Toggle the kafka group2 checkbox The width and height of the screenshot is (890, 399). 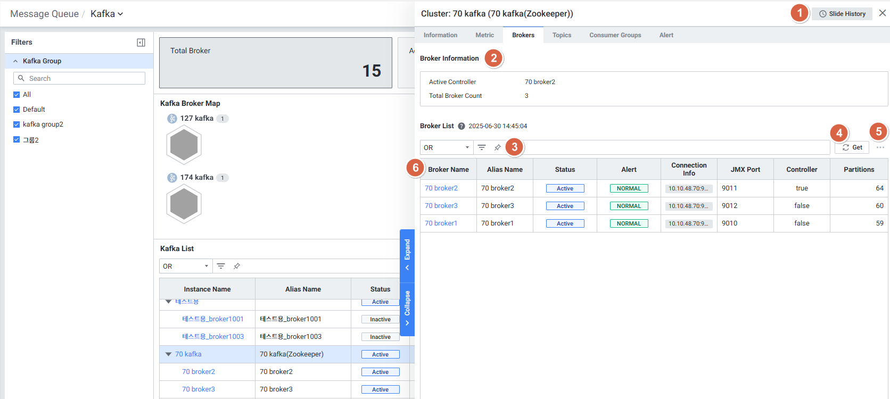17,124
